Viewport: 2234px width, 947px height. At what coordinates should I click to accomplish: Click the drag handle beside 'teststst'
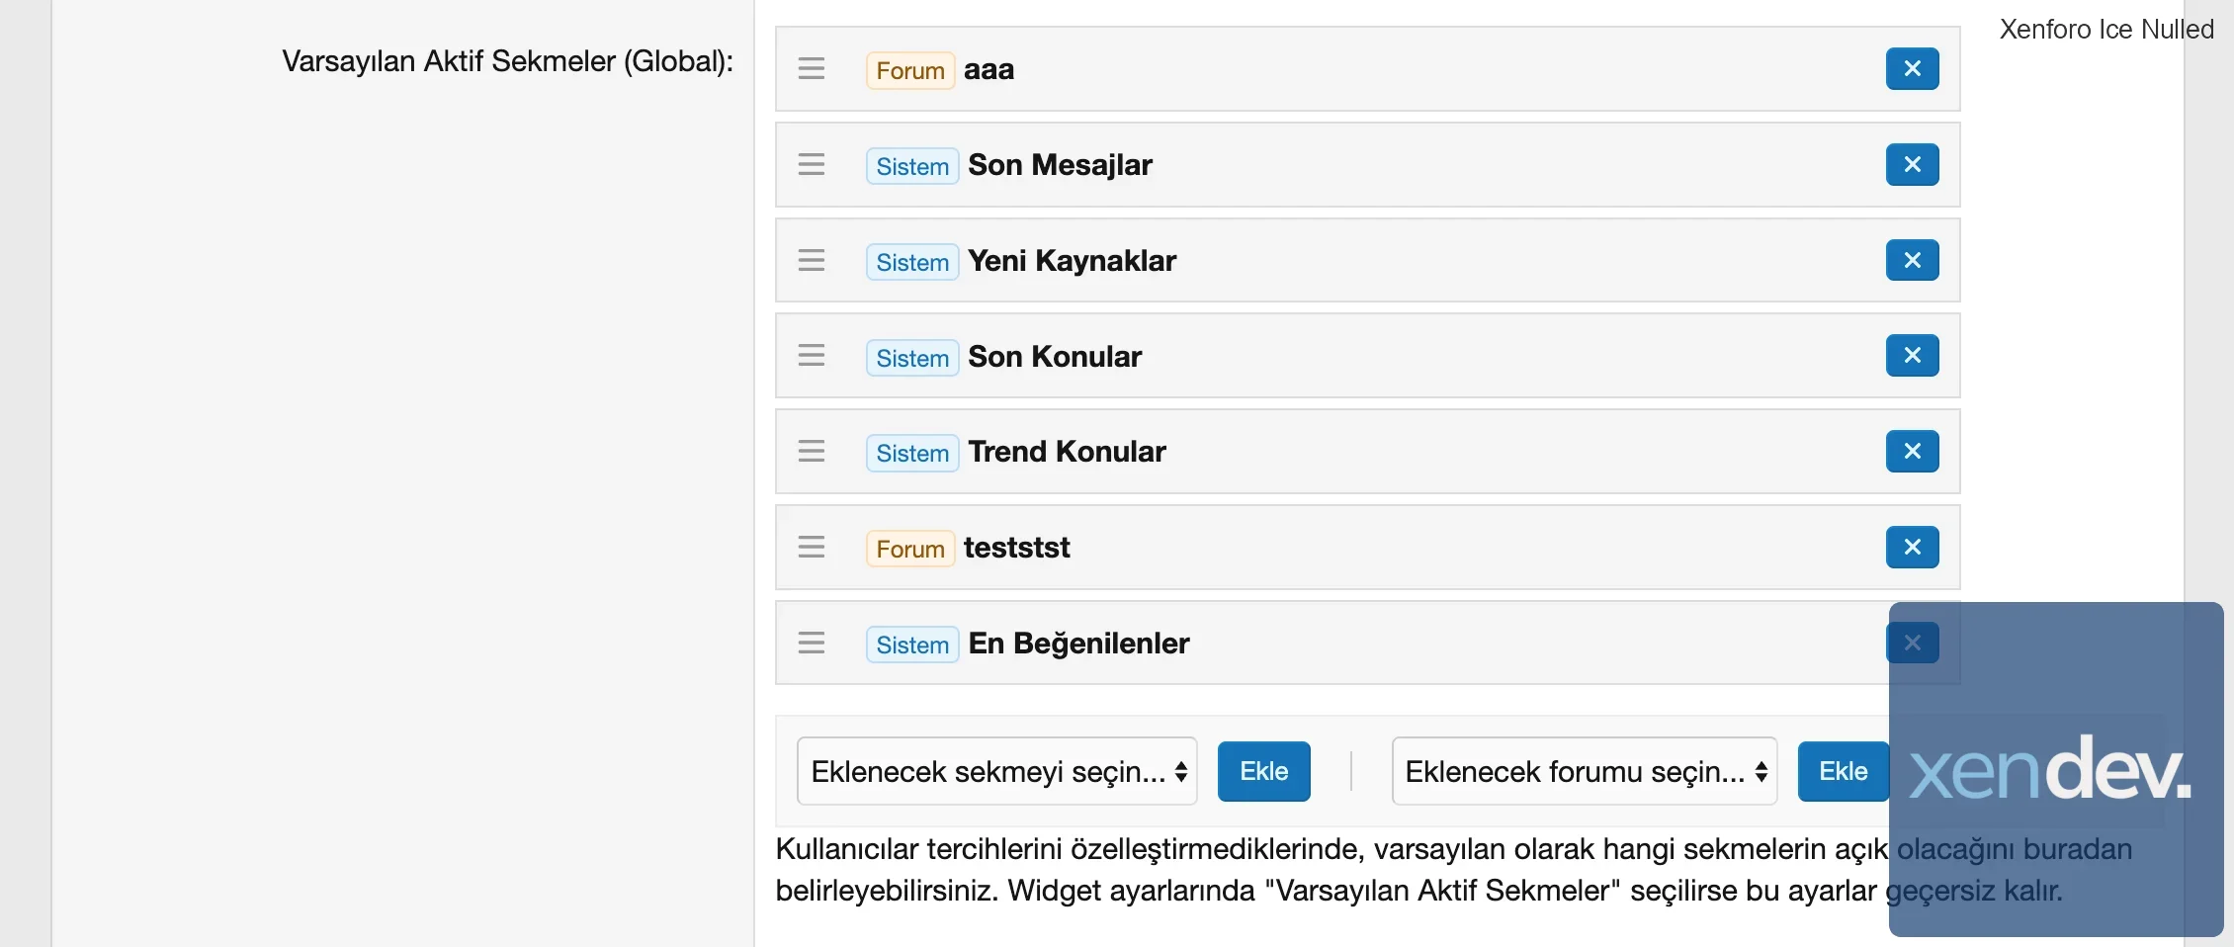tap(812, 547)
